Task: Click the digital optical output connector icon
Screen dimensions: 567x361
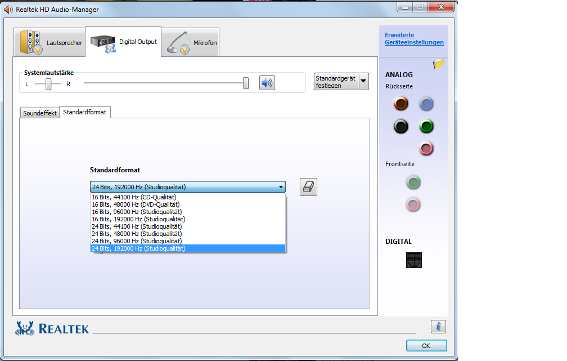Action: click(x=413, y=260)
